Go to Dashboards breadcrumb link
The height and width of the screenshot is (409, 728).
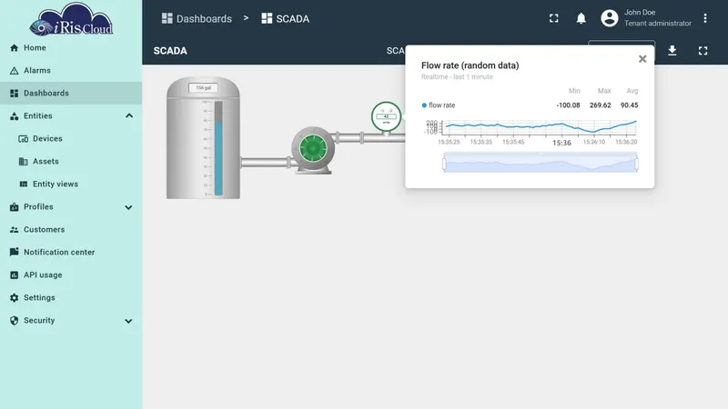[x=197, y=18]
